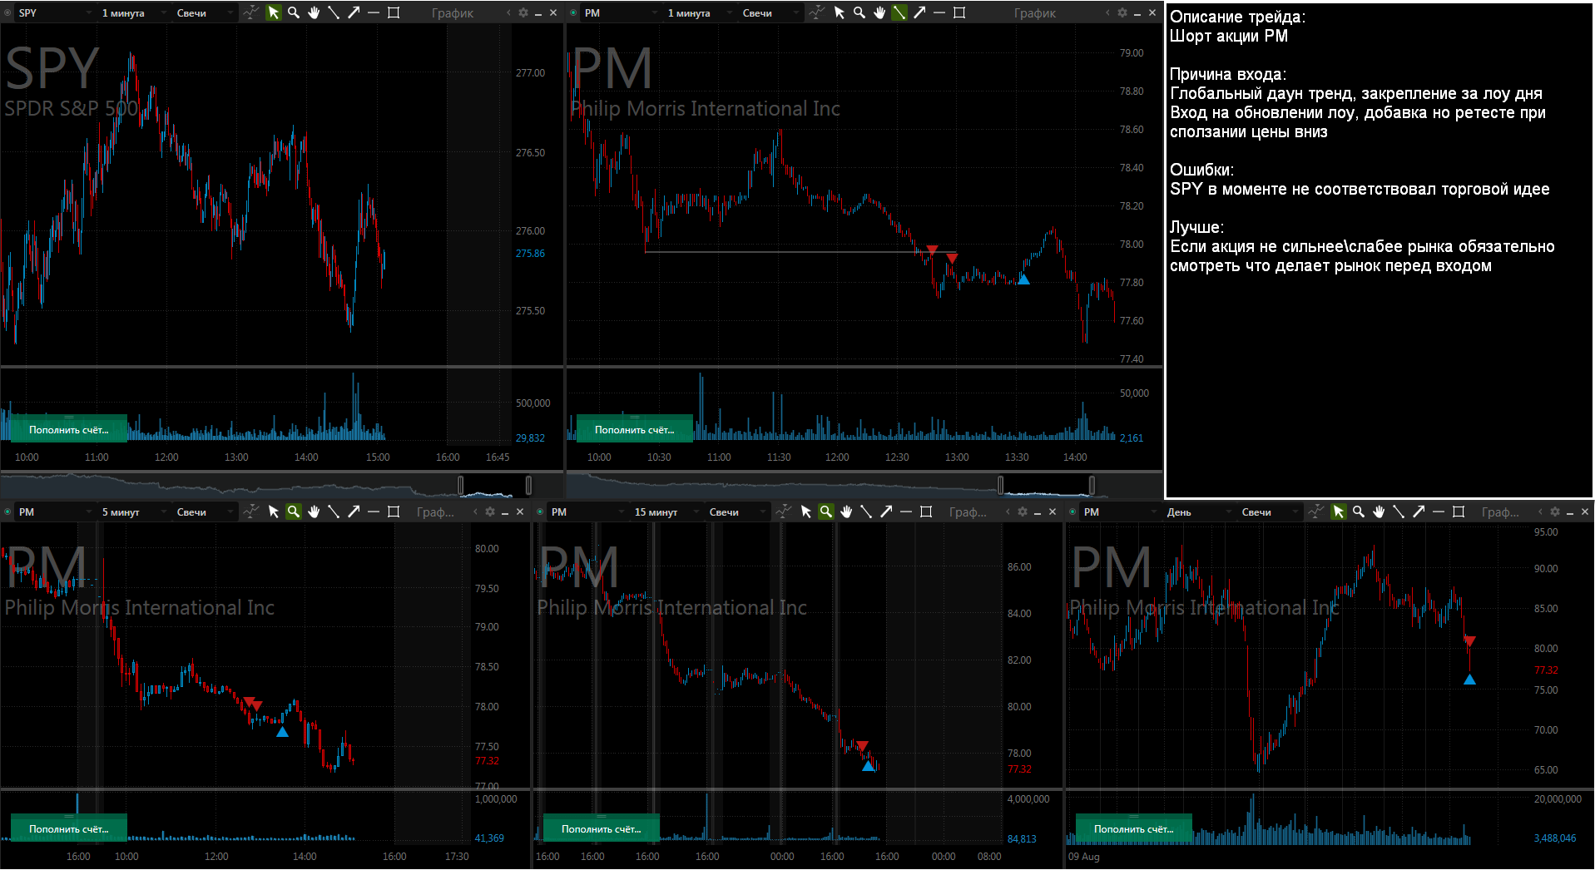This screenshot has height=870, width=1595.
Task: Select the horizontal line tool in PM daily chart
Action: click(1439, 512)
